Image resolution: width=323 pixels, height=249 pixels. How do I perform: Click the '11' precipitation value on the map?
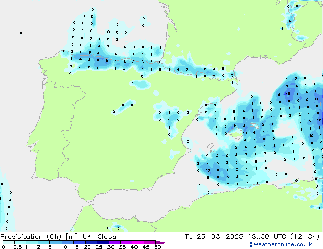point(316,99)
